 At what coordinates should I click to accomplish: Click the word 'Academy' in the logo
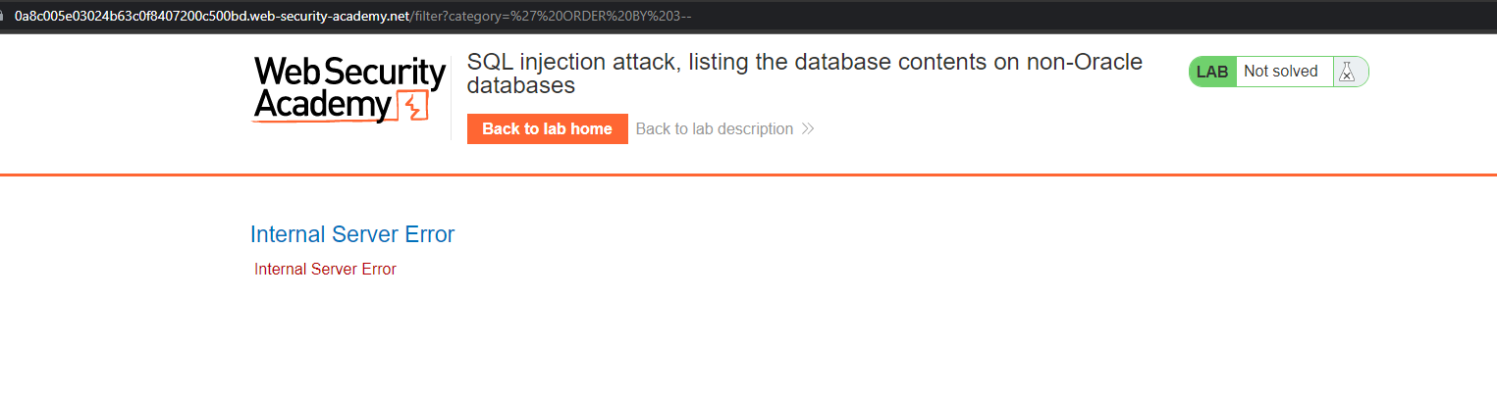(x=322, y=105)
